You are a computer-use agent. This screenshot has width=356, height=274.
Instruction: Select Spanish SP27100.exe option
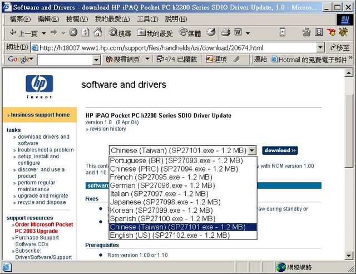(183, 218)
